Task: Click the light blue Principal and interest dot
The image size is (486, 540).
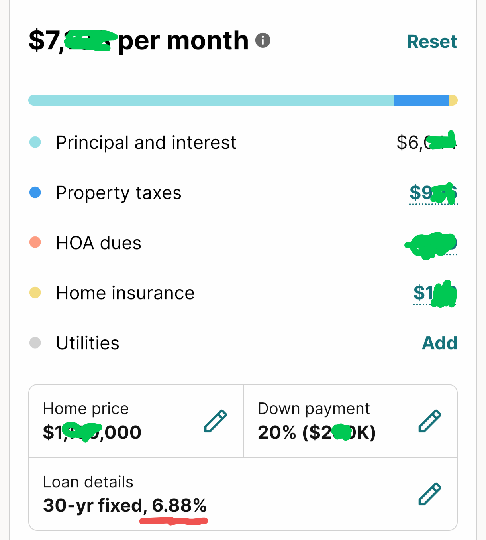Action: coord(35,142)
